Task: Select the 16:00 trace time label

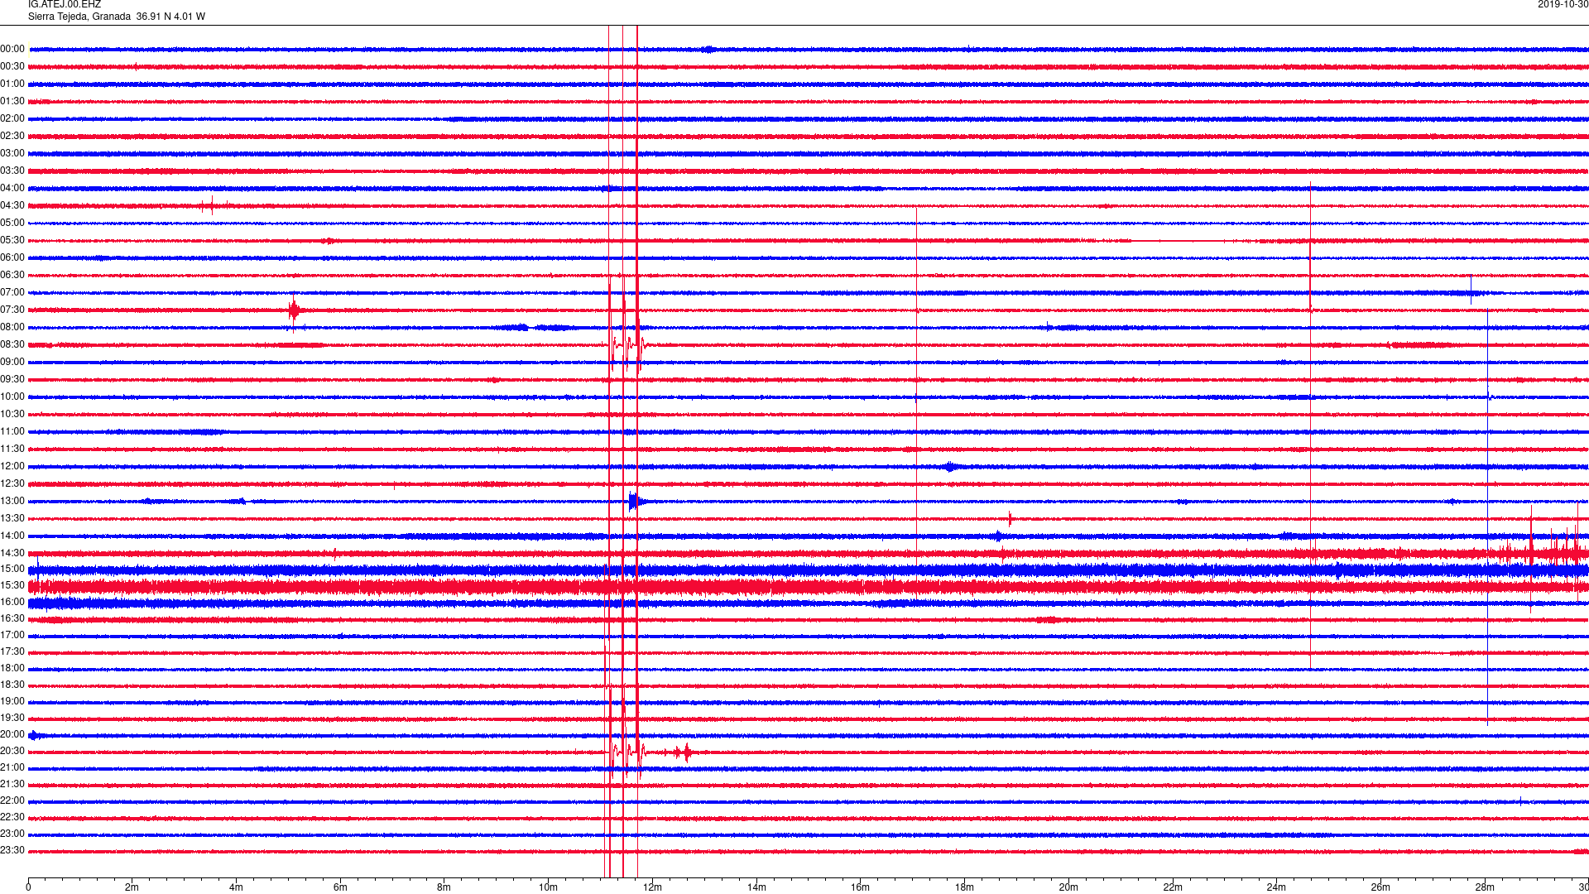Action: [x=12, y=602]
